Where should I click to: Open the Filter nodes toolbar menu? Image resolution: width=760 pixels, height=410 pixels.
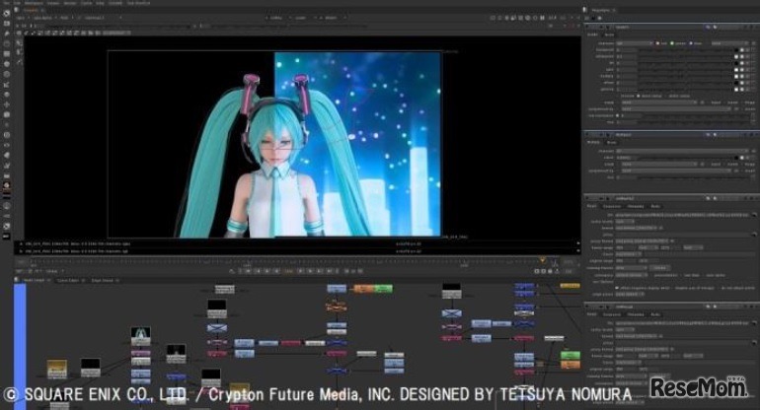coord(6,74)
